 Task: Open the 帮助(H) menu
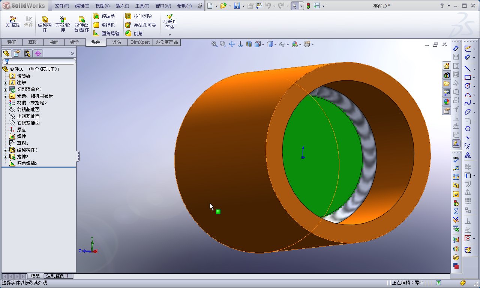click(x=184, y=6)
